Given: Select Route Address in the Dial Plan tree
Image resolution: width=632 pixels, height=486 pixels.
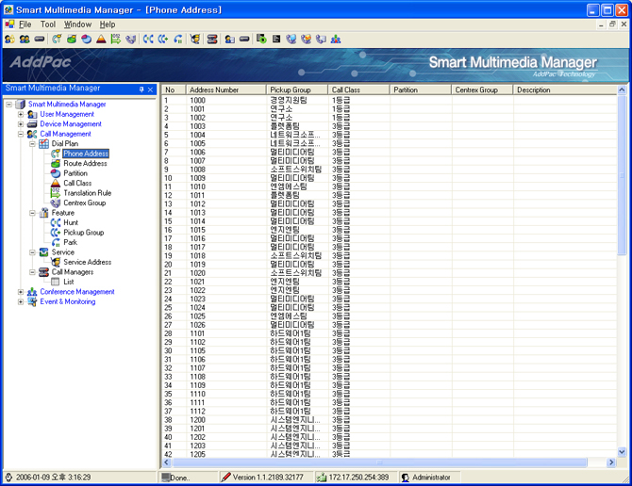Looking at the screenshot, I should [85, 163].
